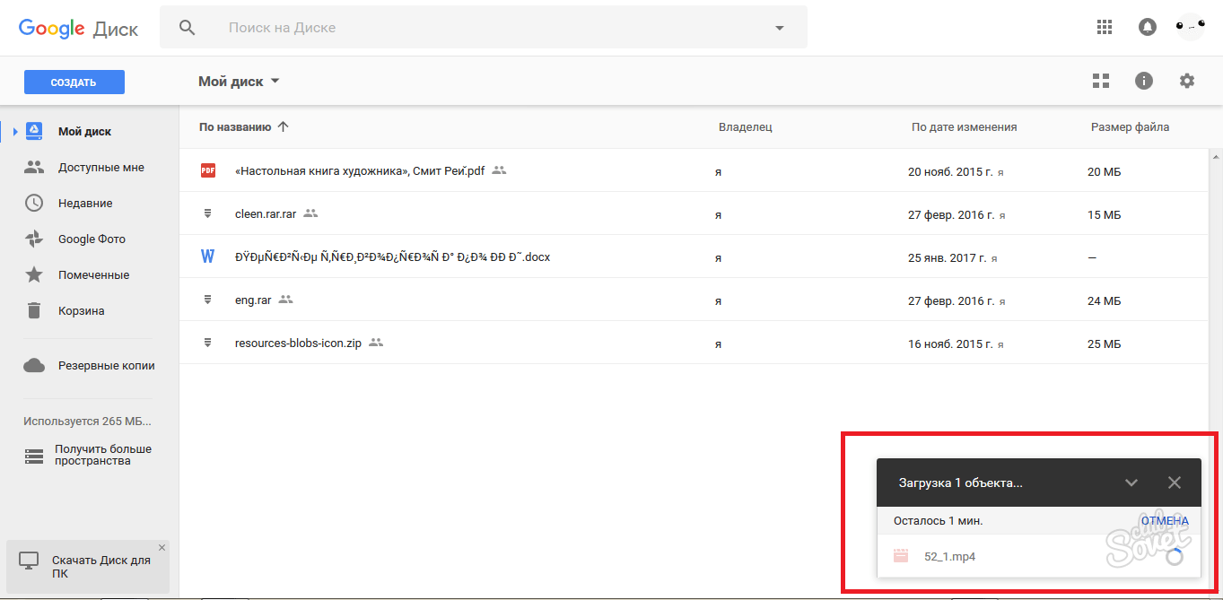The height and width of the screenshot is (600, 1223).
Task: Open the Мой диск dropdown menu
Action: (x=240, y=82)
